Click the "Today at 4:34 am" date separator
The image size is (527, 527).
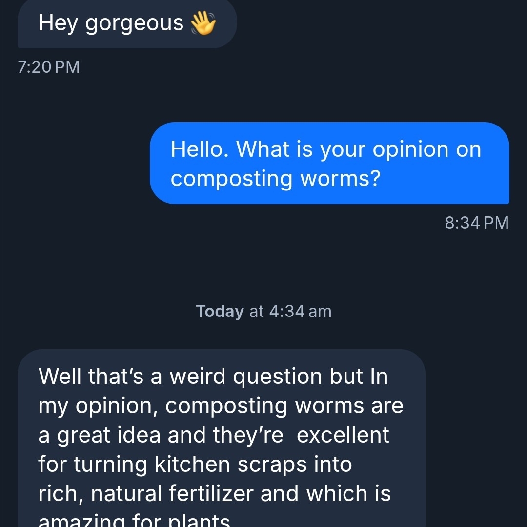(263, 311)
